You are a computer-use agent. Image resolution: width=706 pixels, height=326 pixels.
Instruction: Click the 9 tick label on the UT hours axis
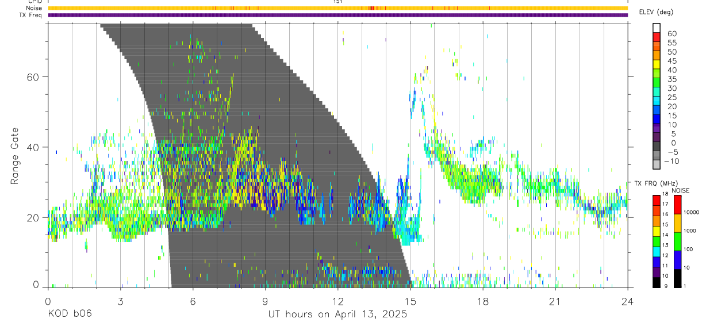pyautogui.click(x=265, y=301)
